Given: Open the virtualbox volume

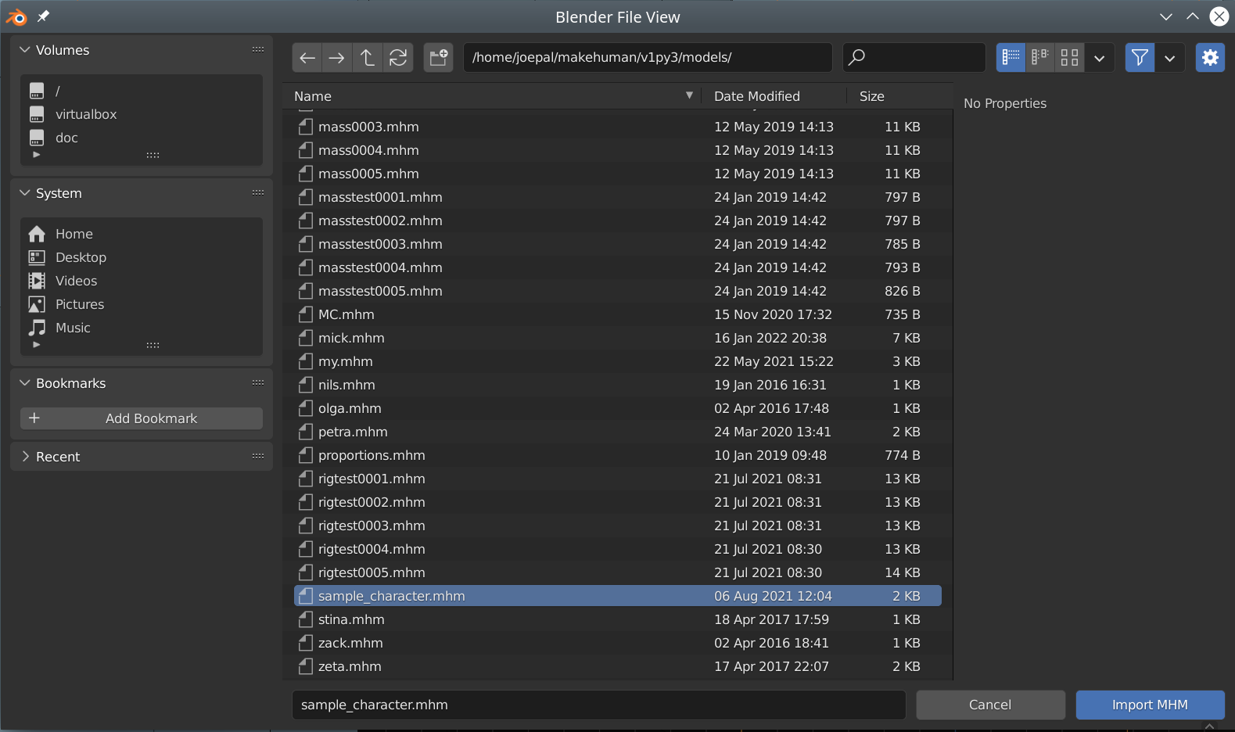Looking at the screenshot, I should (x=141, y=114).
